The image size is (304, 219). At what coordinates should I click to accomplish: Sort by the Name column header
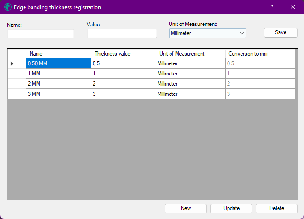click(x=58, y=54)
